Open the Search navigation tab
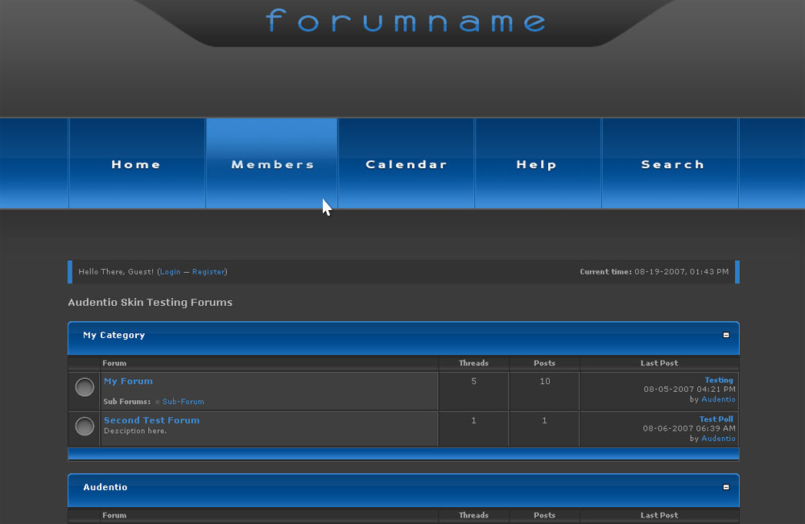 click(x=672, y=164)
